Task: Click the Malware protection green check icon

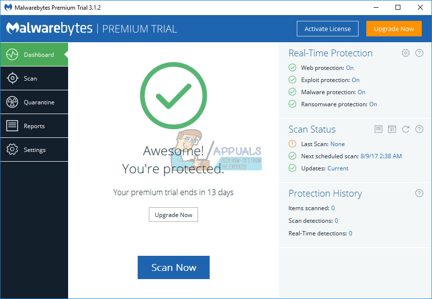Action: (x=292, y=92)
